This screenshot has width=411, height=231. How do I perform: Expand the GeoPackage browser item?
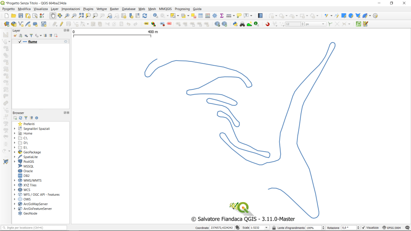click(15, 152)
